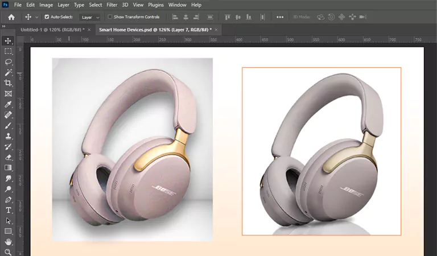The image size is (437, 256).
Task: Click the 3D video camera icon
Action: tap(363, 17)
